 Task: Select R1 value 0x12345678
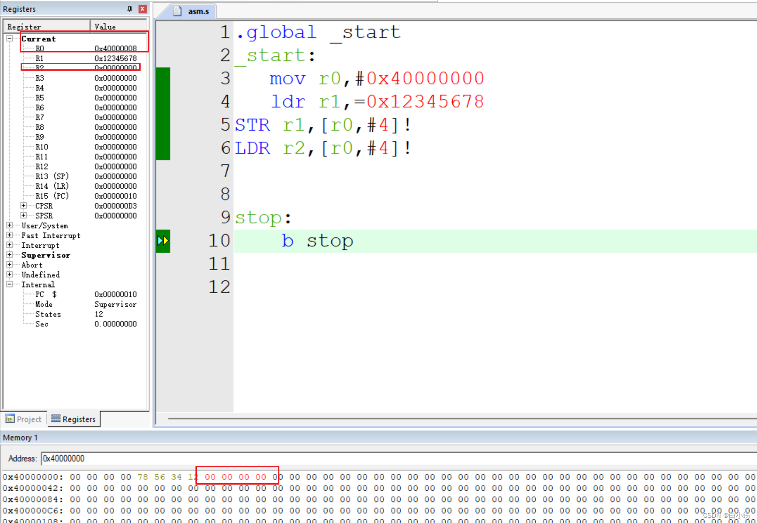pos(116,58)
